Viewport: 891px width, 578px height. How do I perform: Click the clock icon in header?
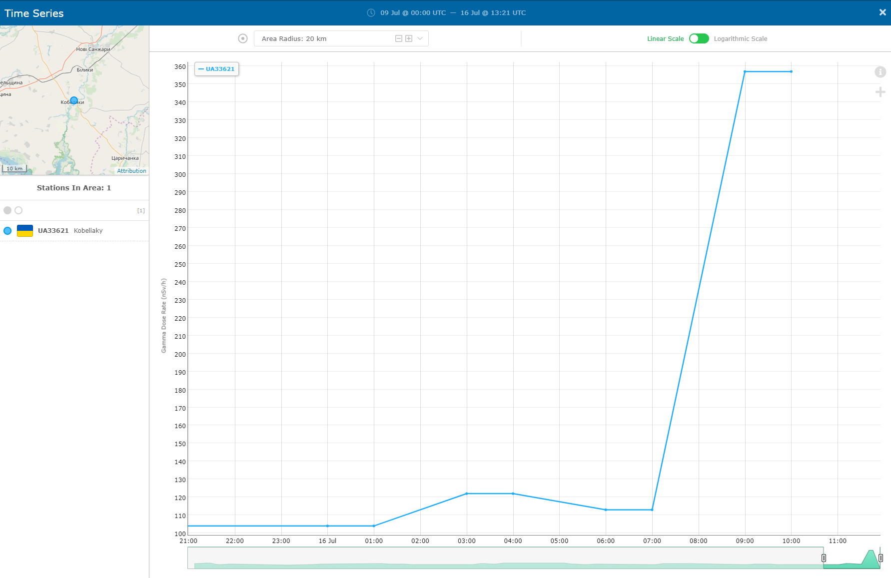tap(371, 13)
